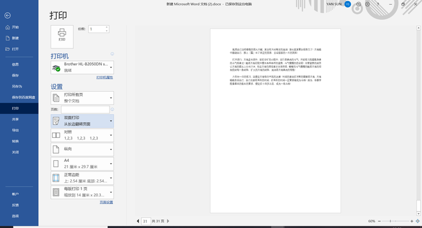The image size is (422, 228).
Task: Click the document page preview
Action: pyautogui.click(x=275, y=120)
